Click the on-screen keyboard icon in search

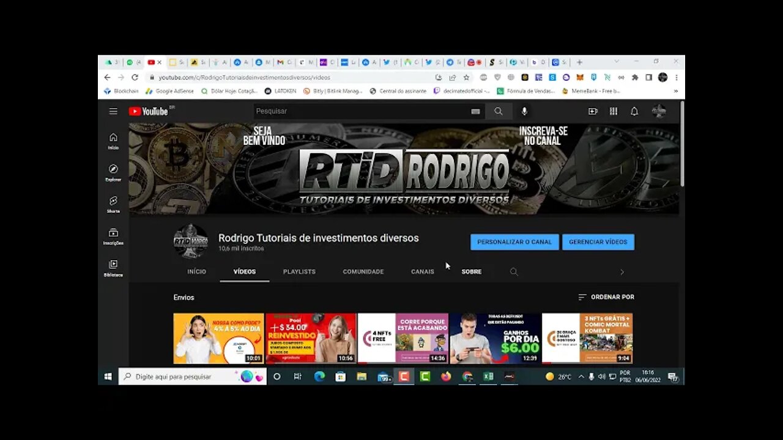tap(475, 111)
